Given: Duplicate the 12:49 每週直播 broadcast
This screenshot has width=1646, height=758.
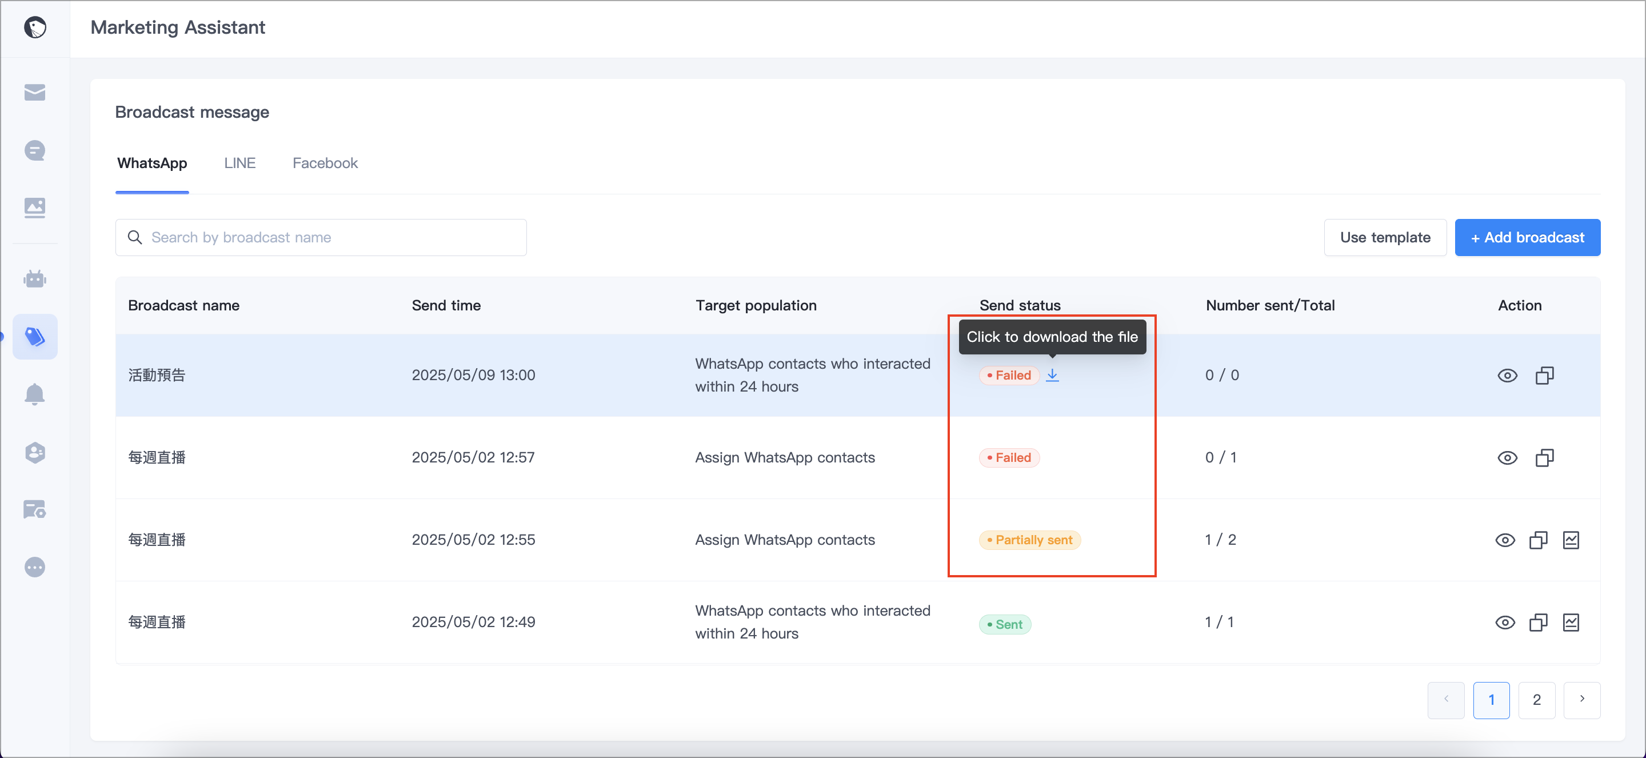Looking at the screenshot, I should [1538, 623].
